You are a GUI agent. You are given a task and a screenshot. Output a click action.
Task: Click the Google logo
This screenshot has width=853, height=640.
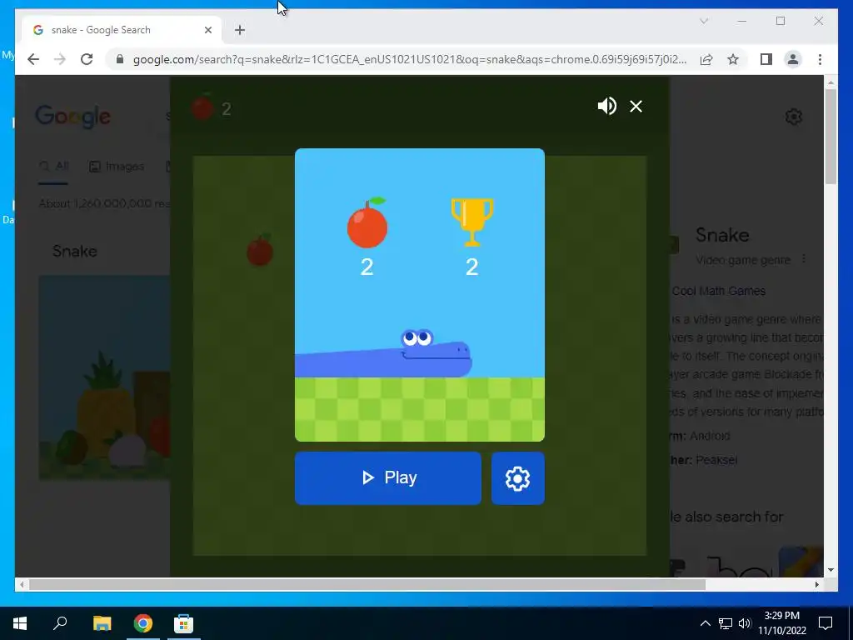click(x=73, y=117)
